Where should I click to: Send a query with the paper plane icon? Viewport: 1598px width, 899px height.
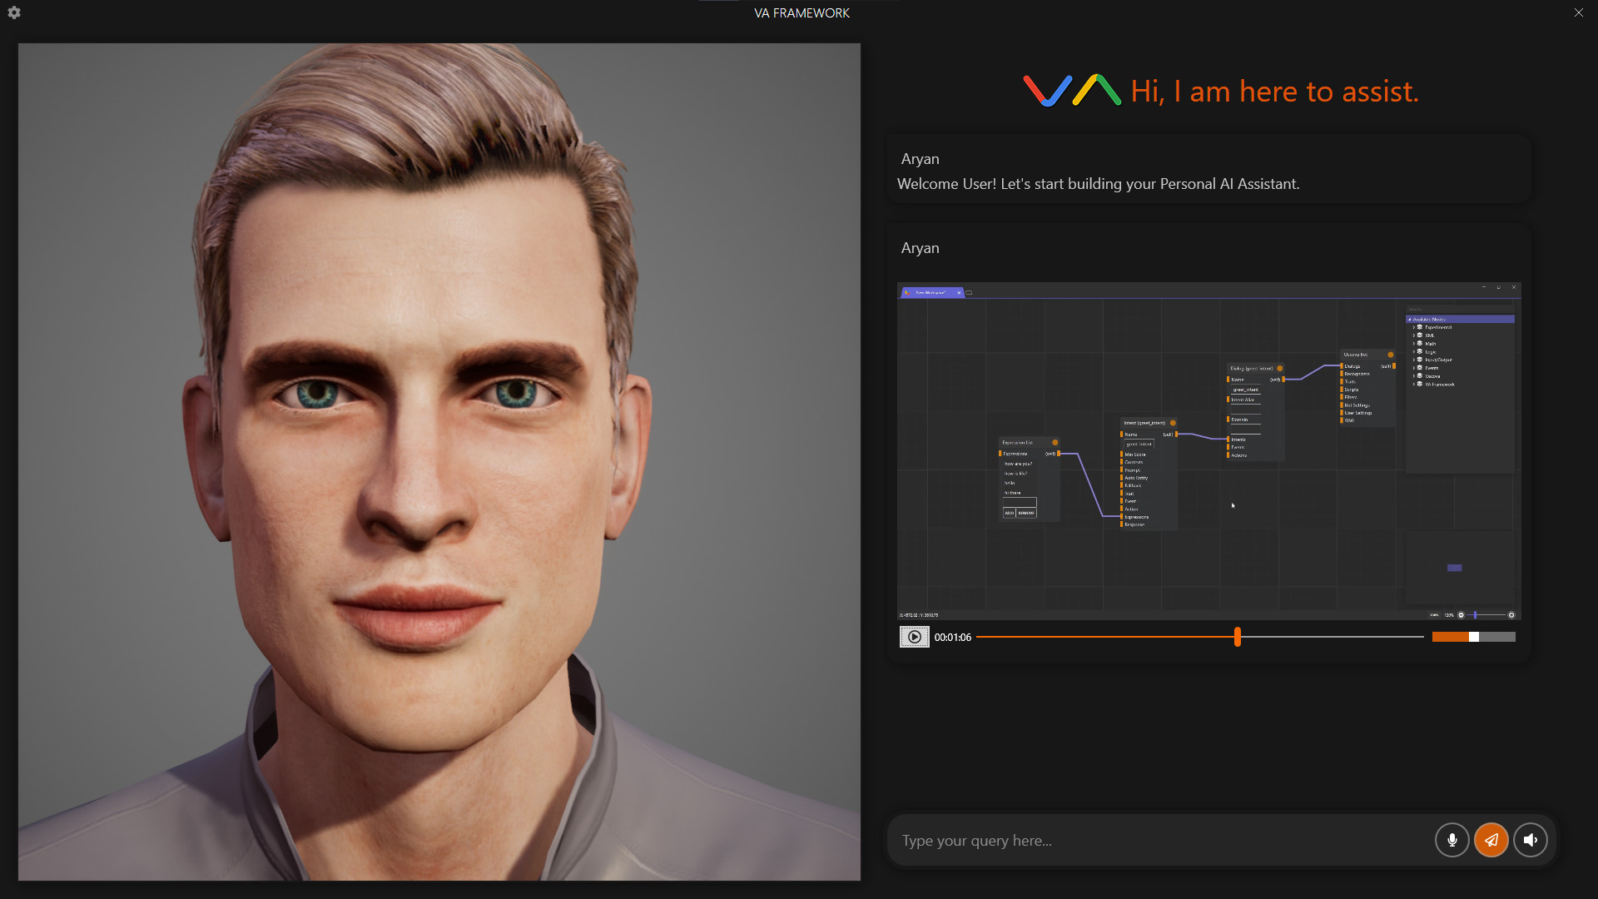1491,840
